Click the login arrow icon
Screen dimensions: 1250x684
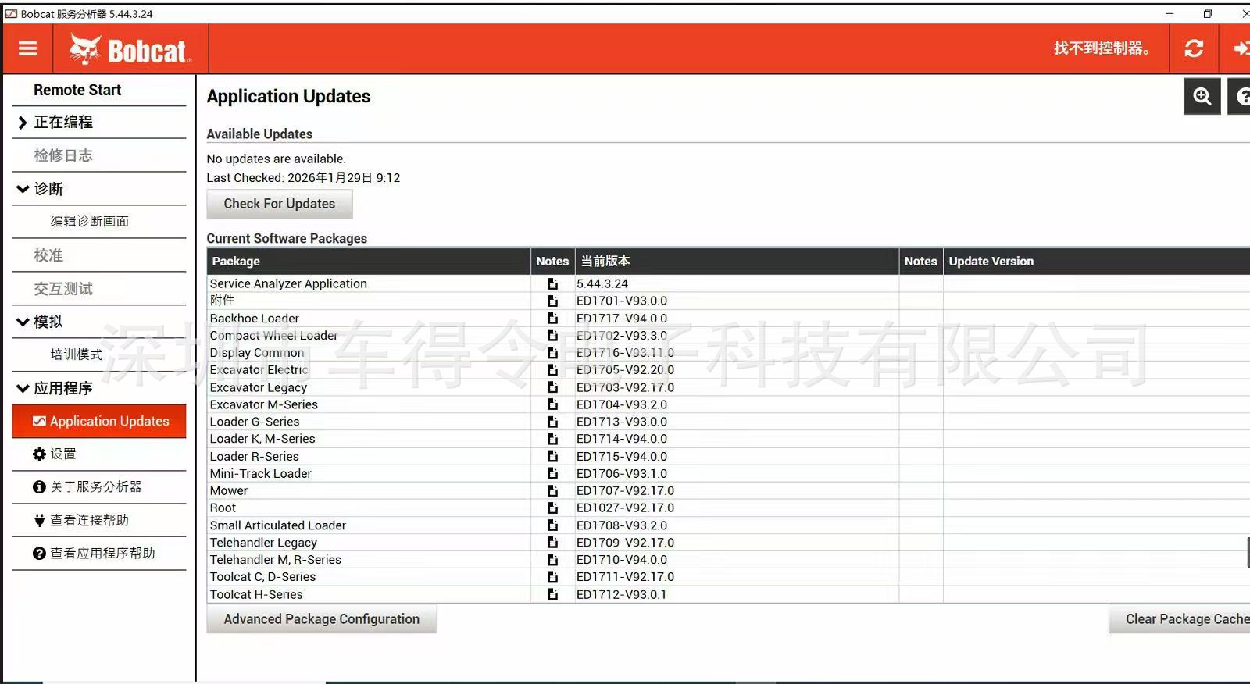1240,48
